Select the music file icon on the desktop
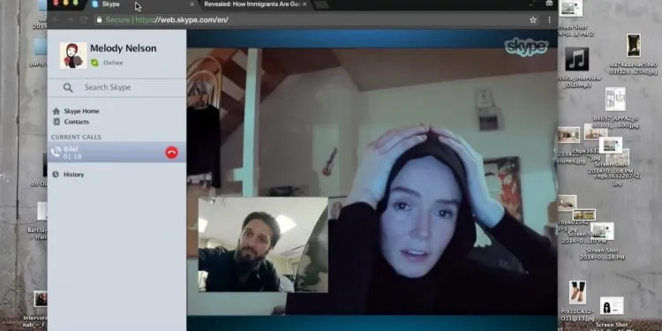662x331 pixels. coord(576,59)
